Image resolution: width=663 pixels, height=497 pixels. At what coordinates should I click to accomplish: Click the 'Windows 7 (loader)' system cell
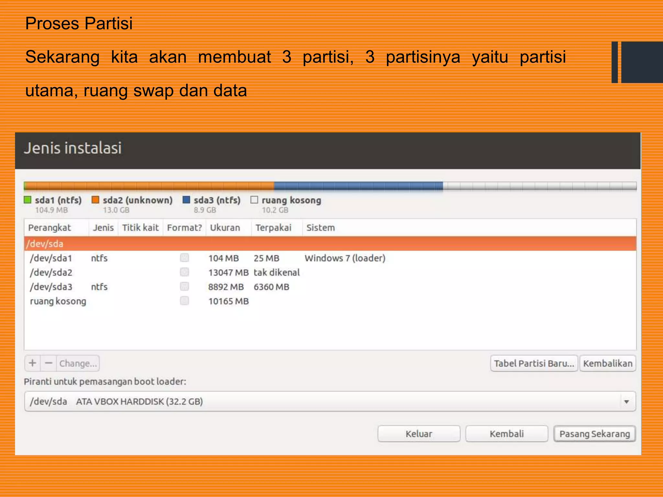coord(345,258)
